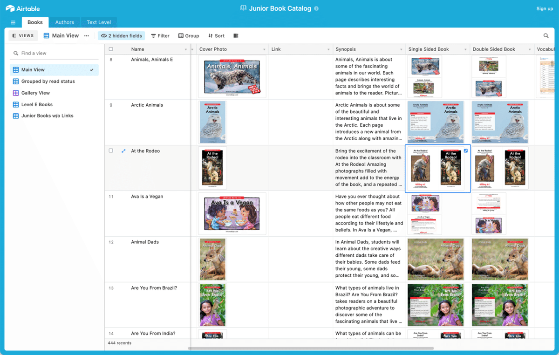Click the Find a view search field
Screen dimensions: 559x355
click(x=54, y=53)
